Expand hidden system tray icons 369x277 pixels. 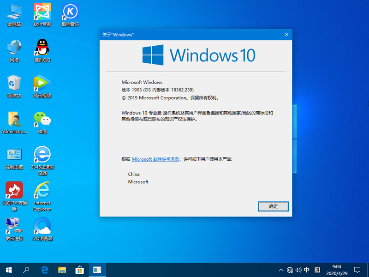[x=281, y=270]
